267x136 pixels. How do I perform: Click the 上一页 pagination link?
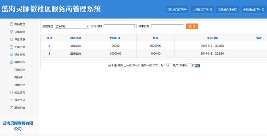point(128,65)
